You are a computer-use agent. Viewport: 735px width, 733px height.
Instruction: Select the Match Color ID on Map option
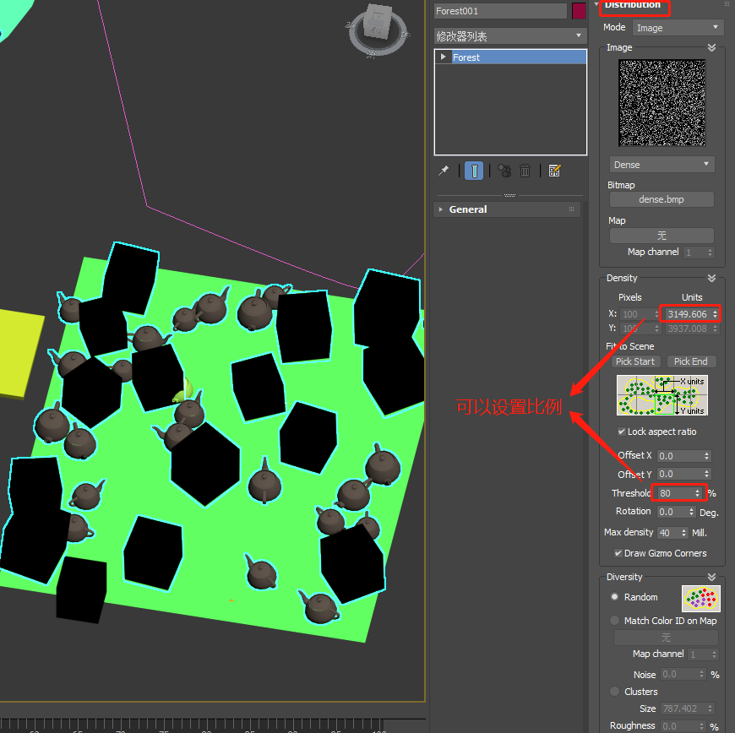point(614,620)
